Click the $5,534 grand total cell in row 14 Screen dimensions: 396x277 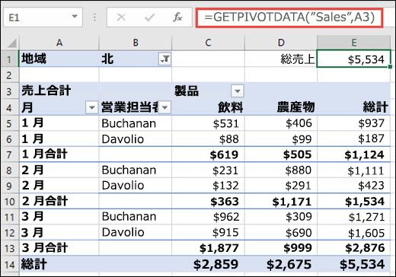point(353,265)
